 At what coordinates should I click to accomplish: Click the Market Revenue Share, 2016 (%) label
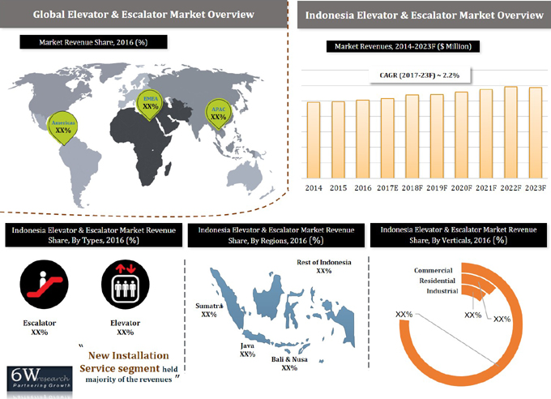93,42
